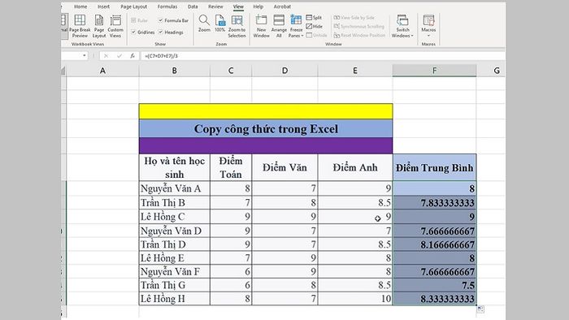
Task: Select cell 'Trần Thị B'
Action: pyautogui.click(x=174, y=202)
